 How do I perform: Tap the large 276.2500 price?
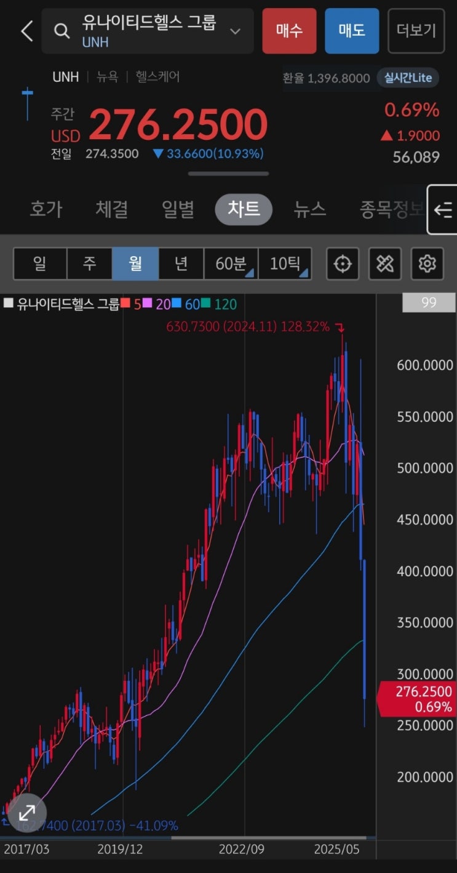click(x=178, y=125)
